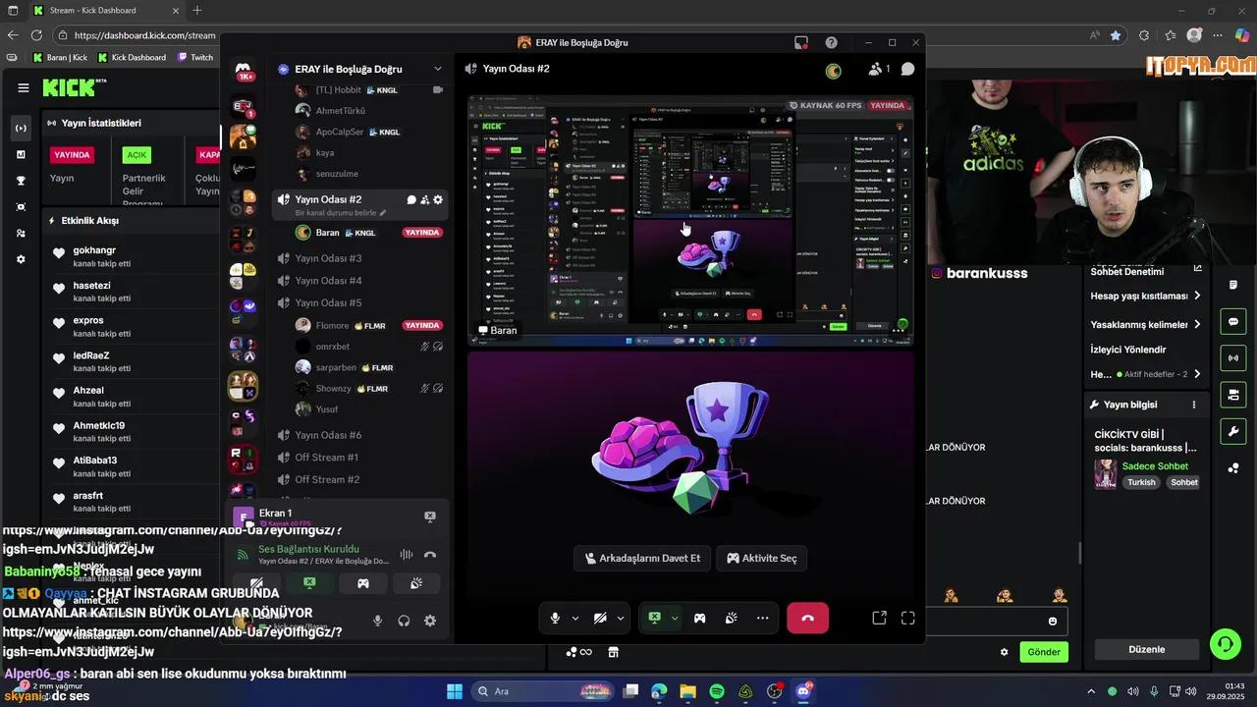Open emoji picker in Kick chat input
The width and height of the screenshot is (1257, 707).
[1053, 621]
